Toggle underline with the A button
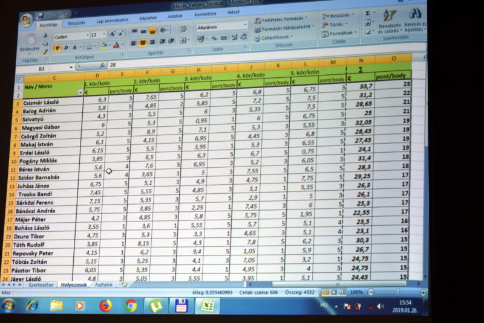 (x=74, y=48)
